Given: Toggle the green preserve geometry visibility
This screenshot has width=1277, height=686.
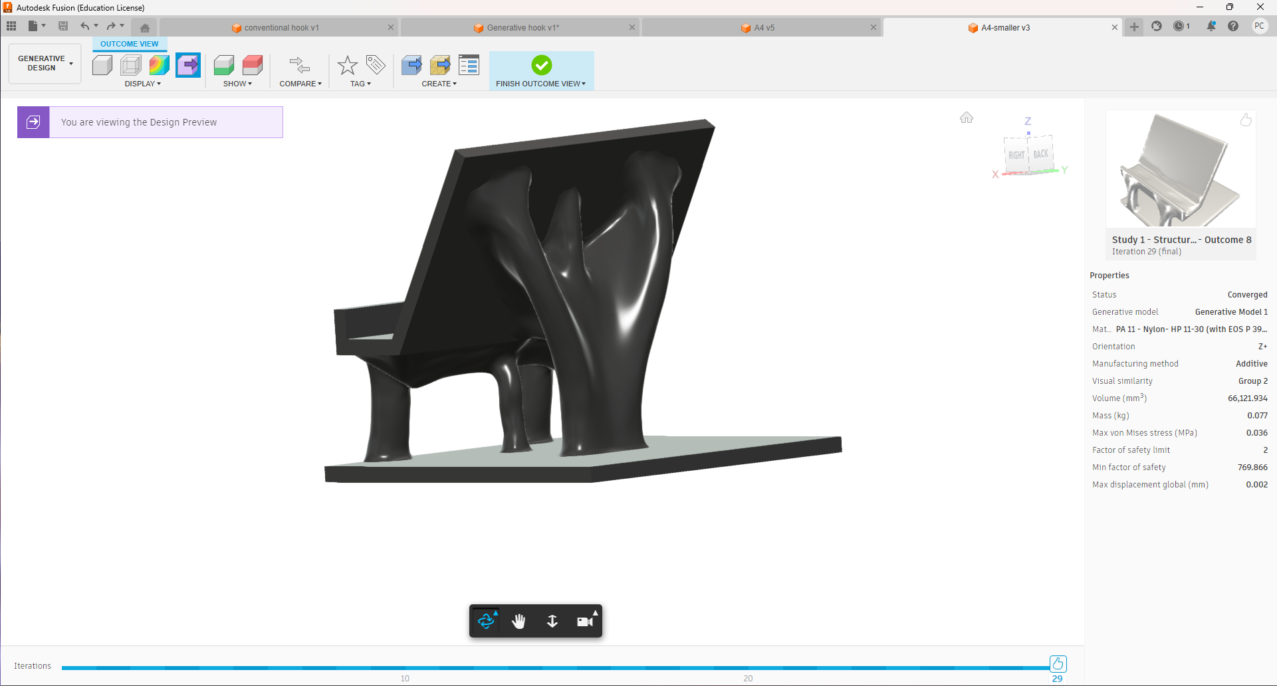Looking at the screenshot, I should [x=224, y=65].
